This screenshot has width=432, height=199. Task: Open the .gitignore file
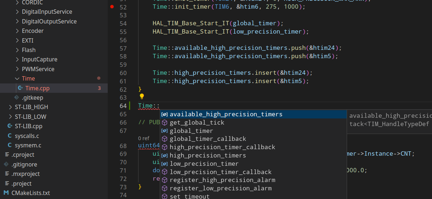(x=54, y=164)
